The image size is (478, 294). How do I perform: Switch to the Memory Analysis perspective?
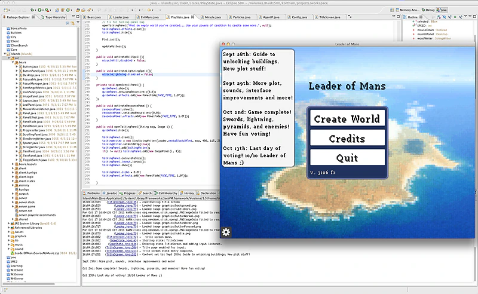click(408, 10)
